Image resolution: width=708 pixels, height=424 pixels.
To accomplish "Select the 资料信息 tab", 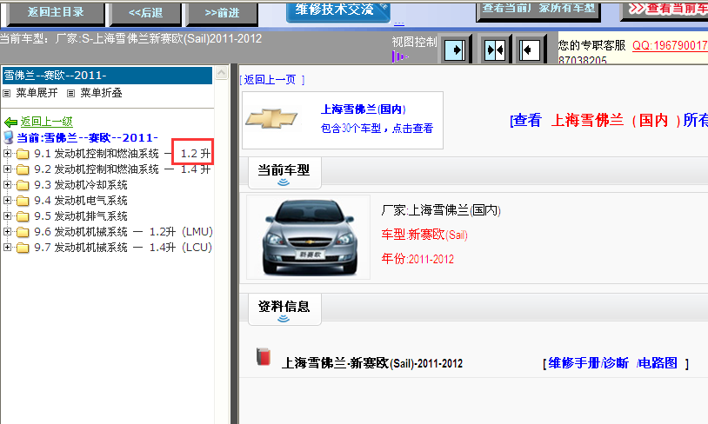I will click(x=284, y=309).
